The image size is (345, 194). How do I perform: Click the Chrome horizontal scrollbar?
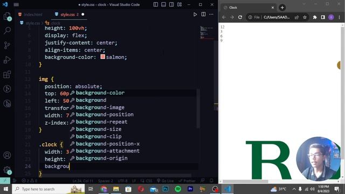[245, 182]
